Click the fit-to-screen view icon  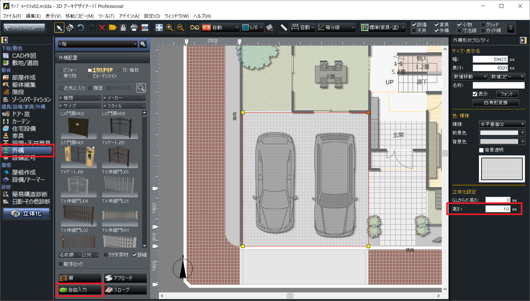coord(159,28)
